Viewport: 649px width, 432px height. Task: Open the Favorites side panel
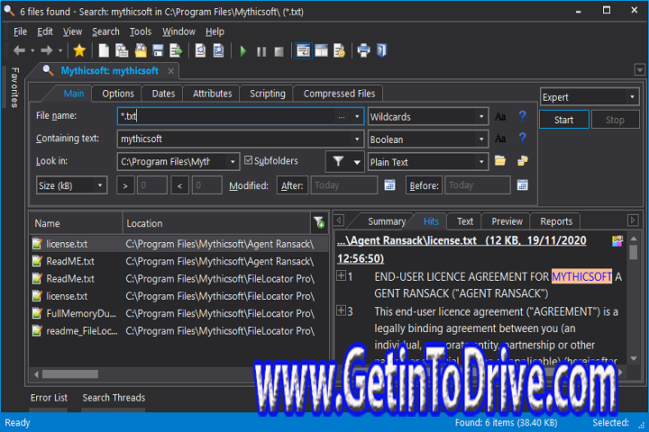pyautogui.click(x=15, y=87)
